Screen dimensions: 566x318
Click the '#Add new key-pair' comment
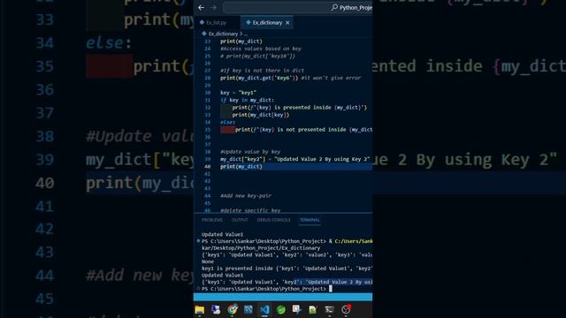(x=246, y=196)
